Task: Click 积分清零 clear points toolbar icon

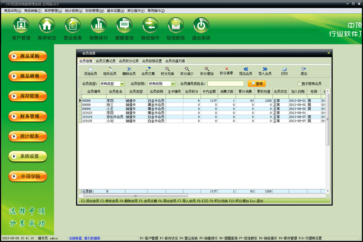Action: (x=226, y=71)
